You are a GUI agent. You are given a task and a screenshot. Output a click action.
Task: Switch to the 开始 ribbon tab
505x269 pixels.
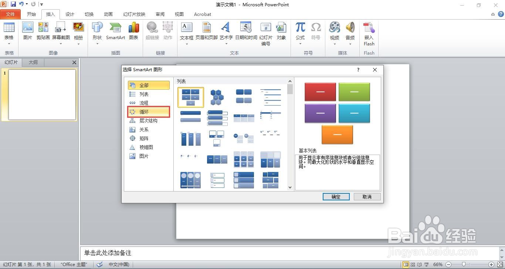(x=31, y=14)
